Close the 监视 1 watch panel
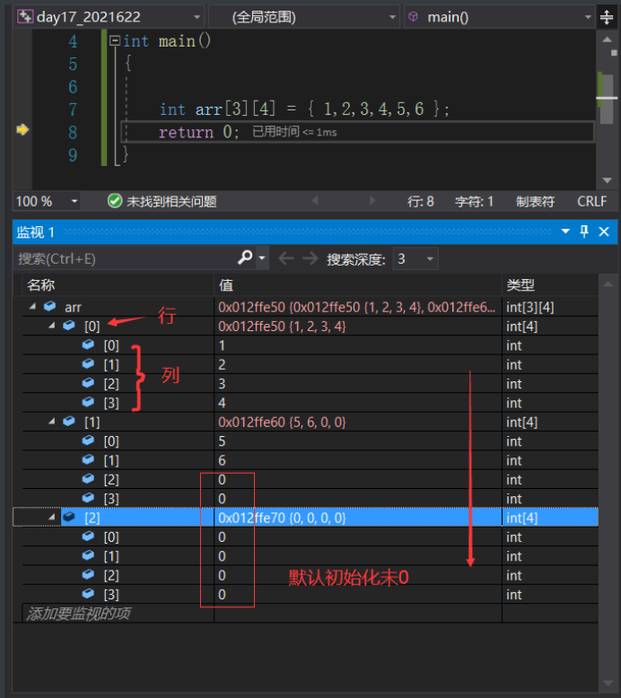This screenshot has width=621, height=698. 604,231
